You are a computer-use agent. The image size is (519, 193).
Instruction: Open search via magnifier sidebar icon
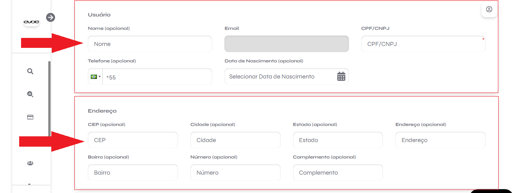click(30, 71)
